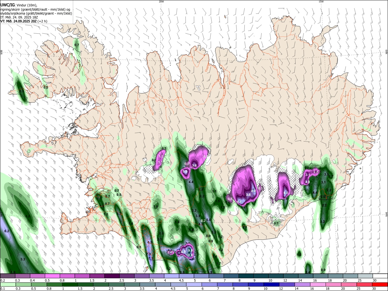Click the '15W' longitude label at top
Viewport: 388px width, 291px height.
pos(321,2)
